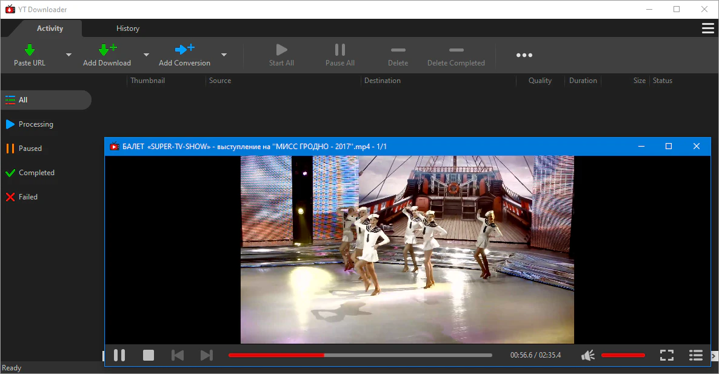Skip to the next video track
The image size is (719, 374).
click(x=207, y=355)
